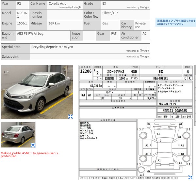This screenshot has height=181, width=196.
Task: Enlarge the front car photo via expand icon
Action: coord(71,116)
